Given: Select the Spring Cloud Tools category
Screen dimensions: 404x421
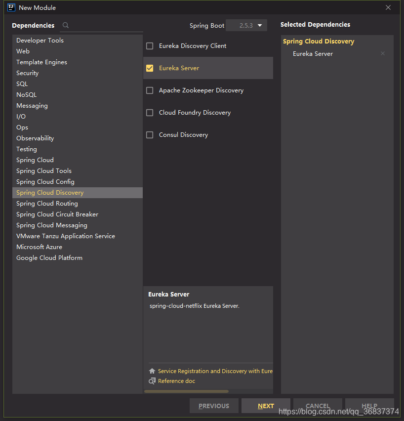Looking at the screenshot, I should pos(78,171).
